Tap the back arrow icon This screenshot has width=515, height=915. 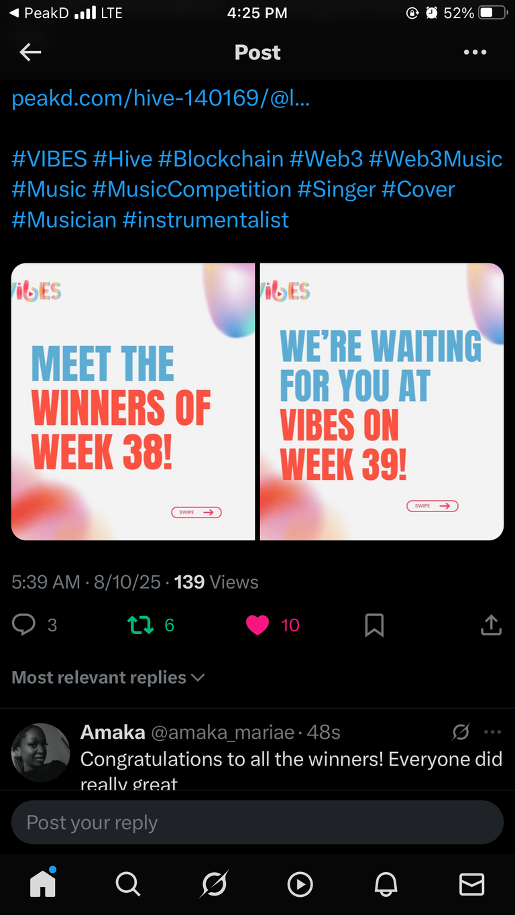click(x=30, y=52)
